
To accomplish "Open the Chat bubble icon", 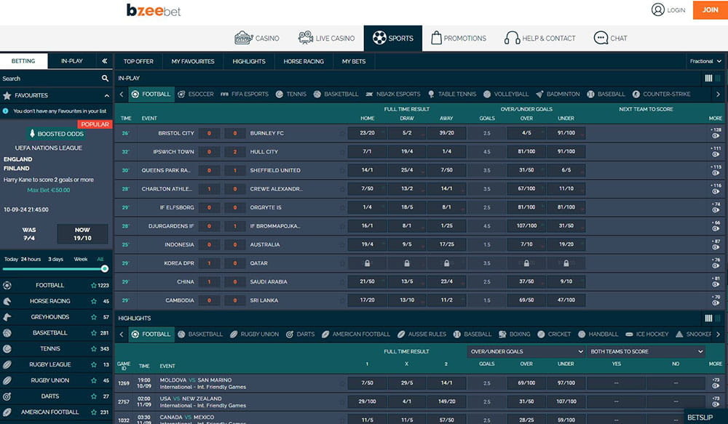I will [601, 38].
